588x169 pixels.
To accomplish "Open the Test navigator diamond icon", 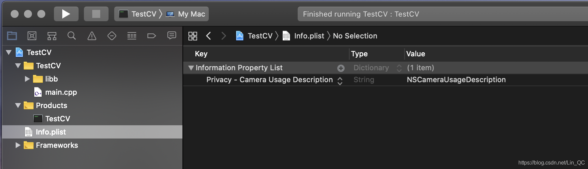I will 112,36.
